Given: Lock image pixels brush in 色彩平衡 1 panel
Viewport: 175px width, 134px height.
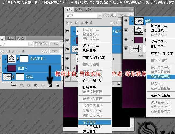Looking at the screenshot, I should (x=13, y=51).
